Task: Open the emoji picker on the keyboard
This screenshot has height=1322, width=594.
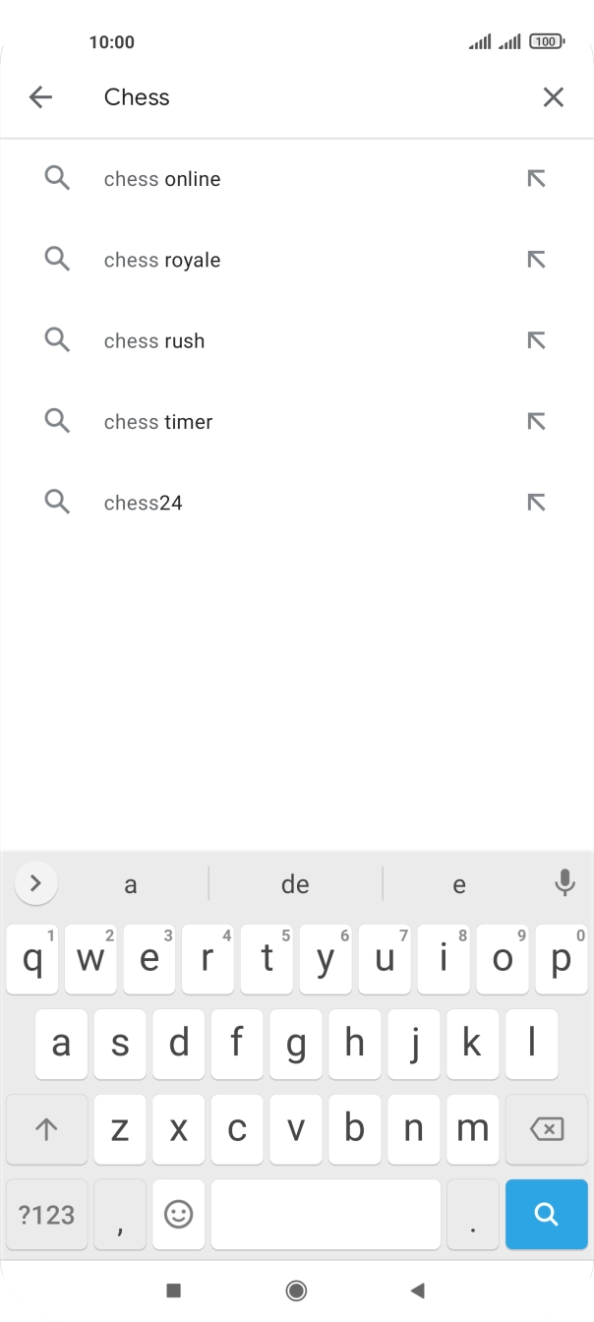Action: pyautogui.click(x=178, y=1214)
